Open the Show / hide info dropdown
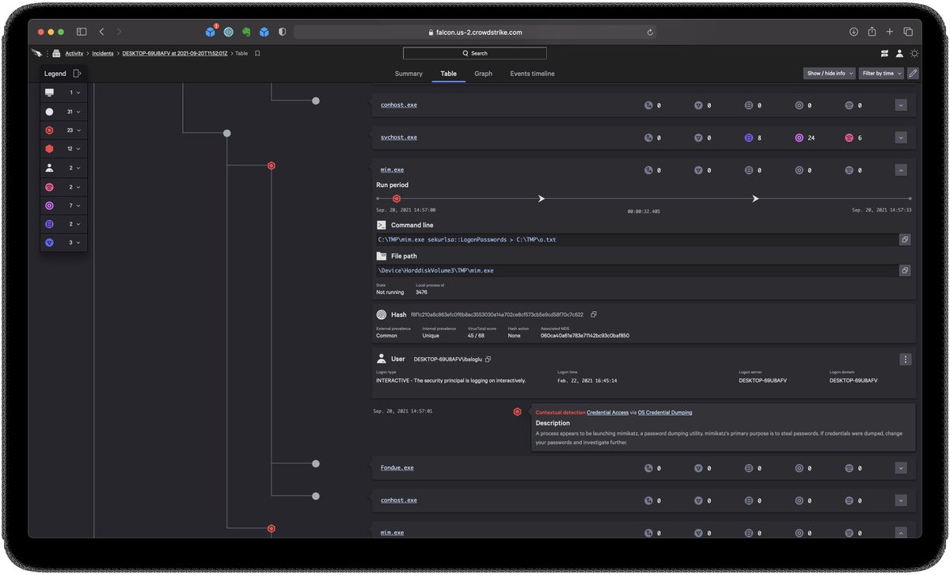This screenshot has height=575, width=950. click(x=828, y=73)
